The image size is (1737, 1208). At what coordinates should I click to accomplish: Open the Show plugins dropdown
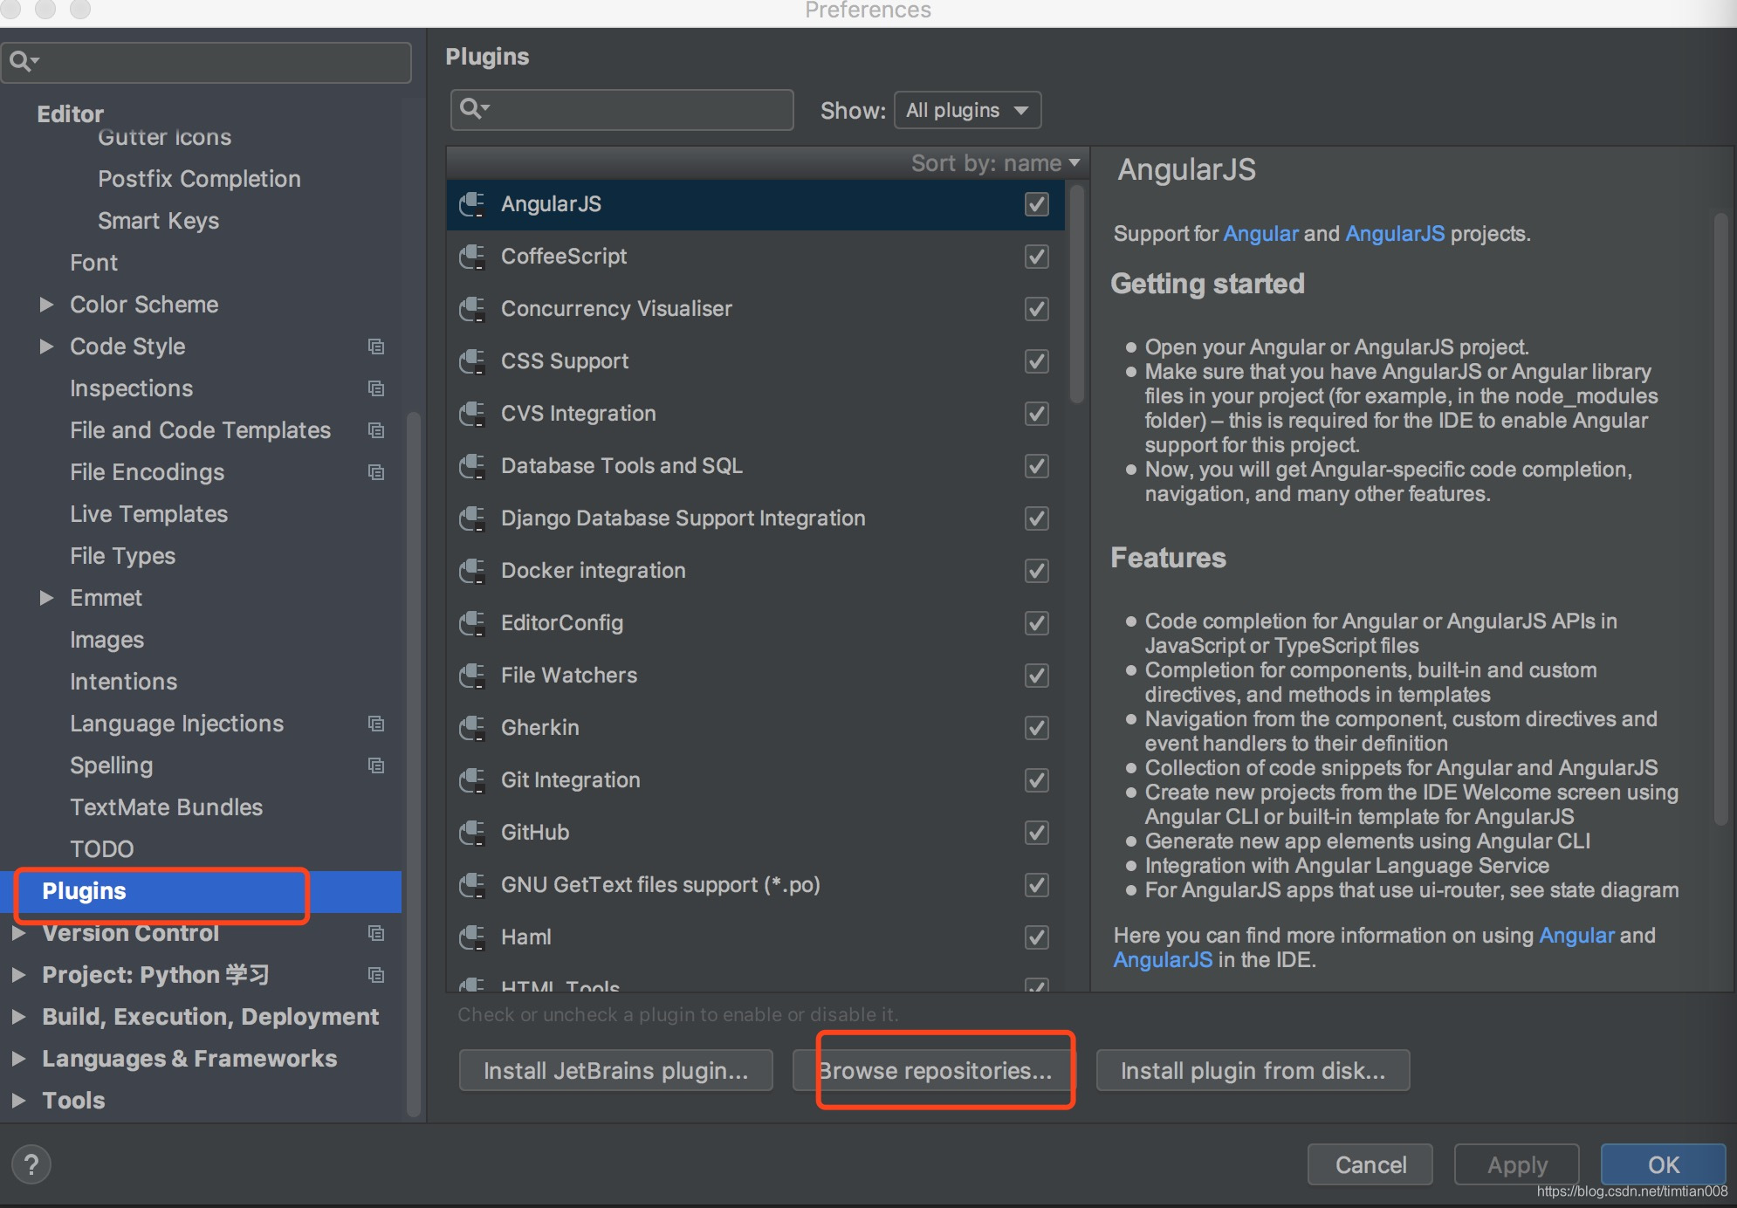coord(969,110)
